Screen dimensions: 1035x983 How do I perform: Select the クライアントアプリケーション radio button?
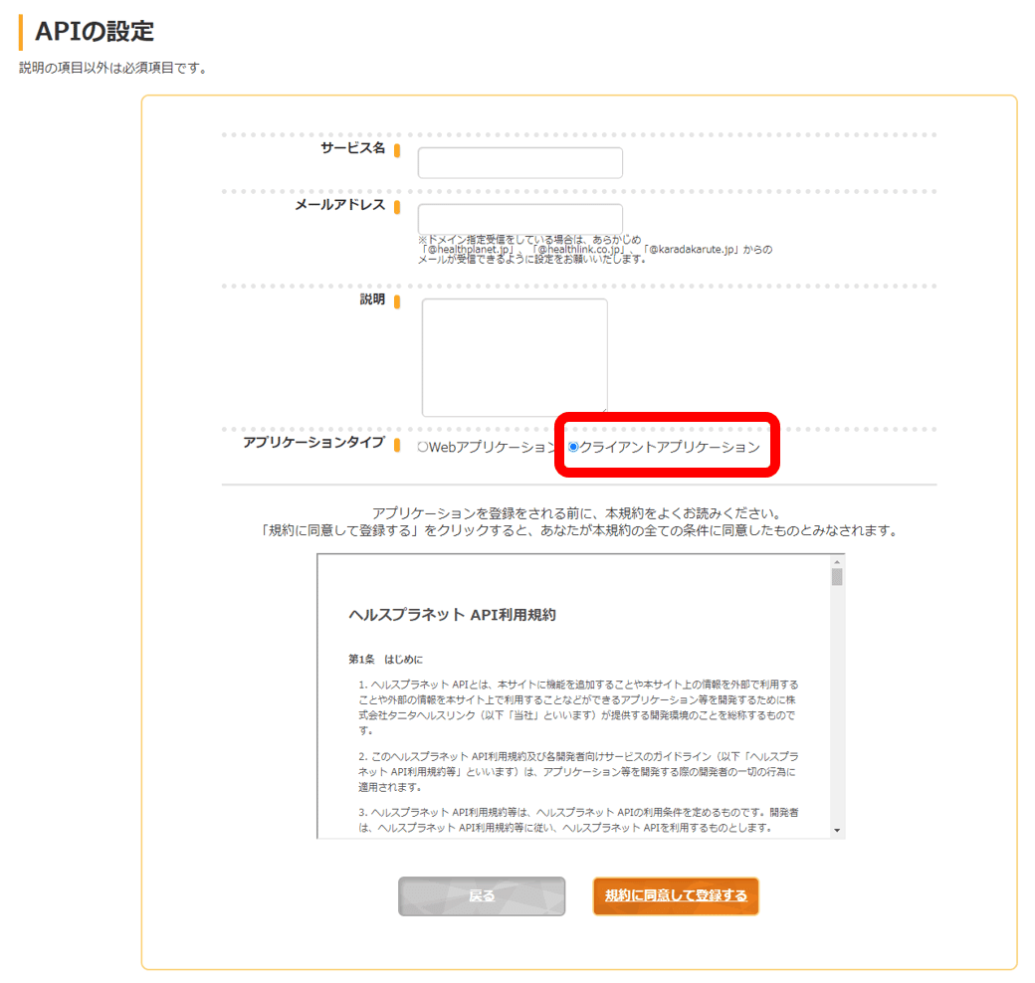pos(573,448)
